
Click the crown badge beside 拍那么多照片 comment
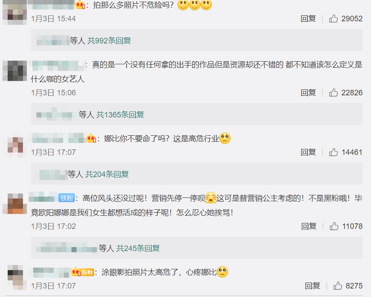(x=80, y=5)
